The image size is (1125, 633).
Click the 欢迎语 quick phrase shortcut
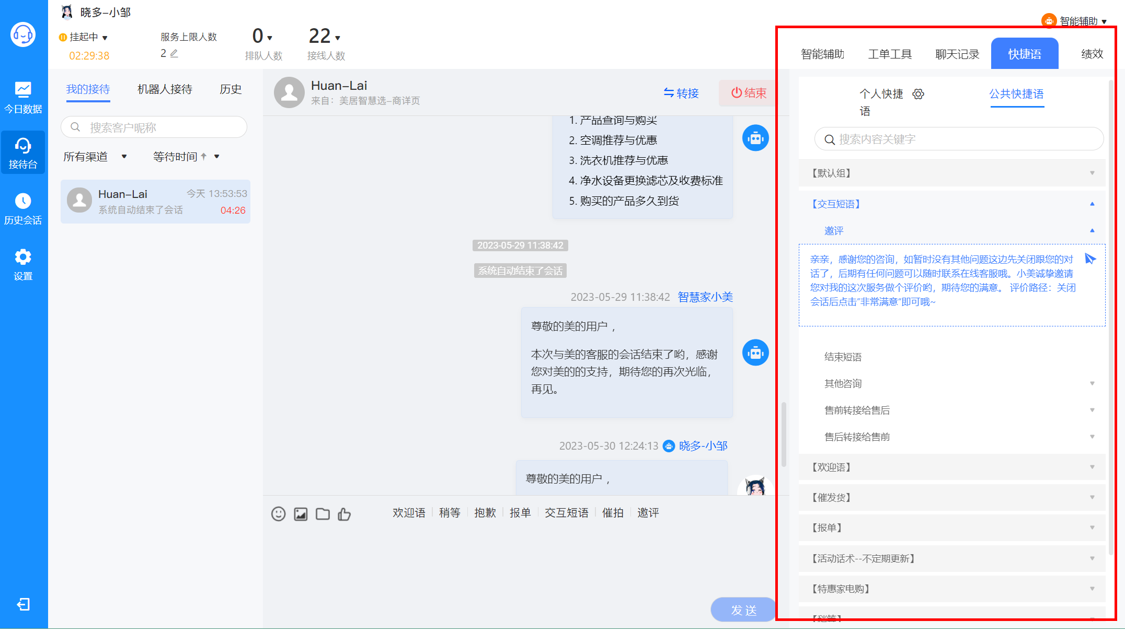tap(409, 513)
